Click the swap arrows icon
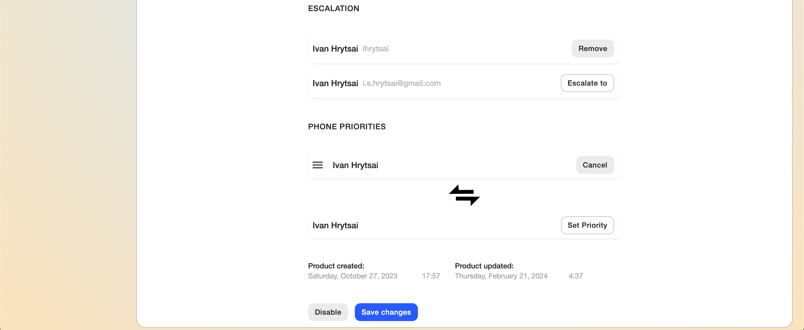Image resolution: width=804 pixels, height=330 pixels. (x=464, y=195)
